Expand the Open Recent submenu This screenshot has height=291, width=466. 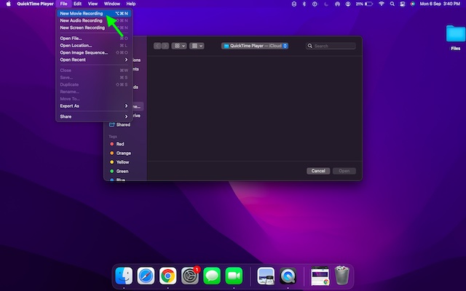(94, 60)
